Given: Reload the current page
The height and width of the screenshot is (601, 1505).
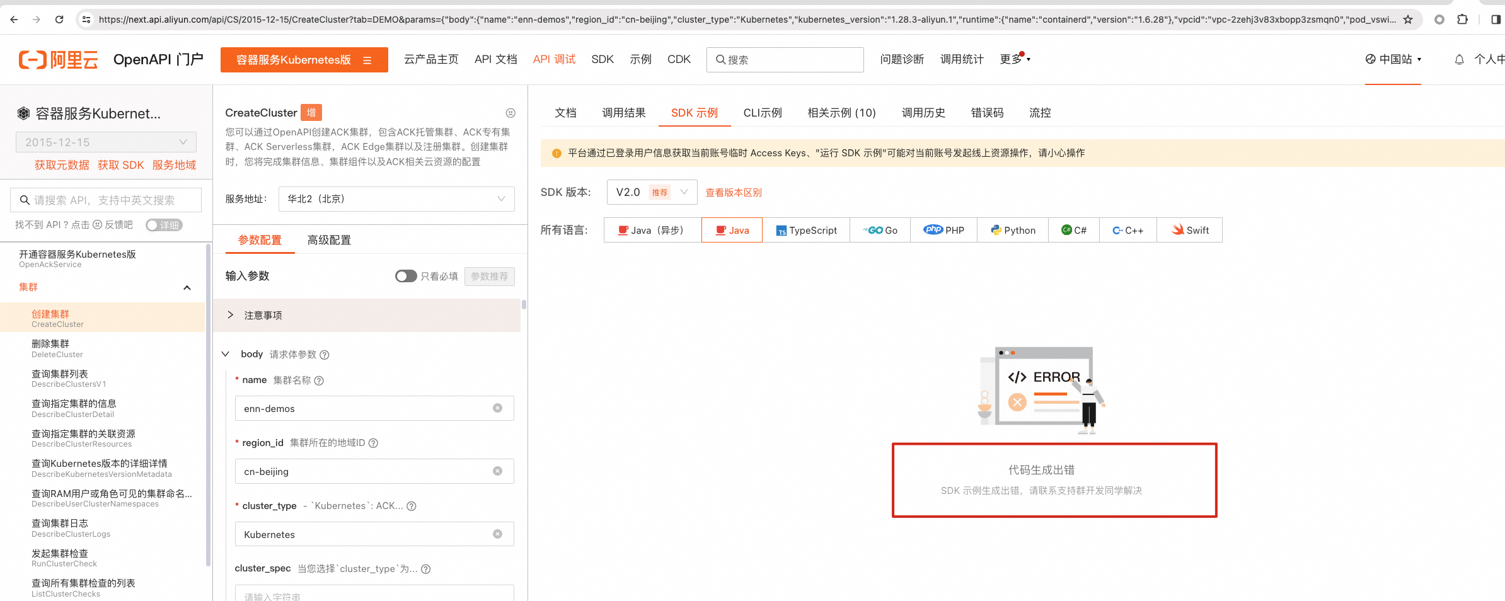Looking at the screenshot, I should pyautogui.click(x=59, y=20).
